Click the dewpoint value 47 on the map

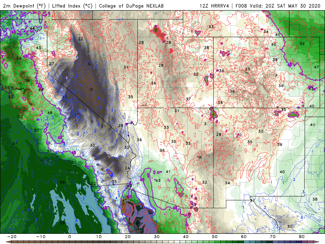(316, 67)
